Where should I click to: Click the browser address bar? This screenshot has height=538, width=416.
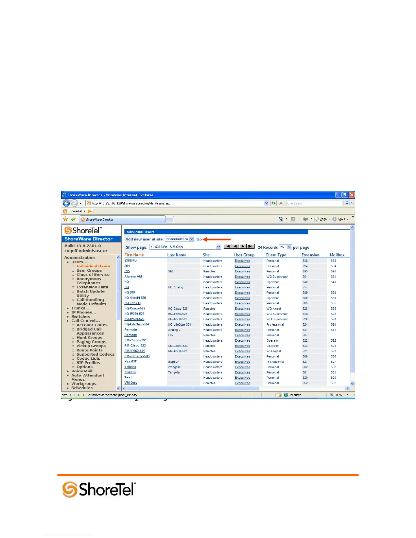pos(175,203)
